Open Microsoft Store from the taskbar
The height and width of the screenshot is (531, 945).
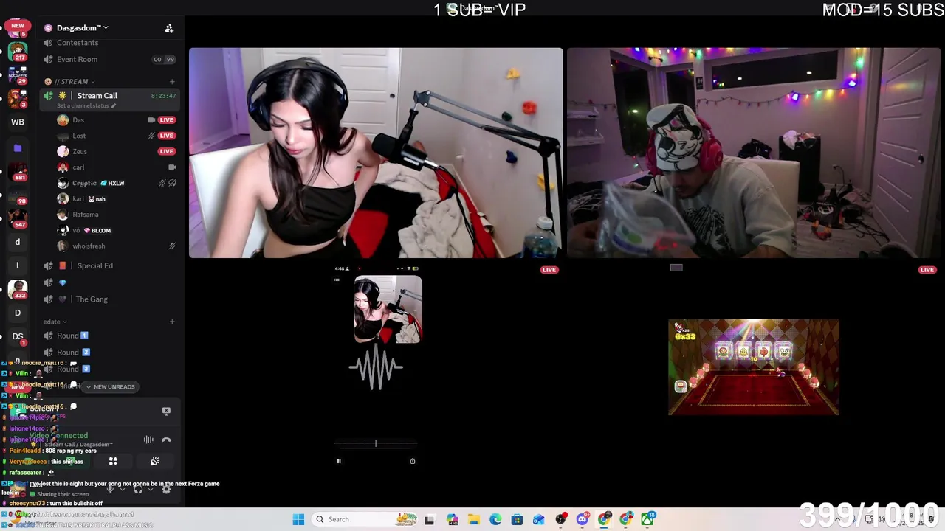(517, 519)
